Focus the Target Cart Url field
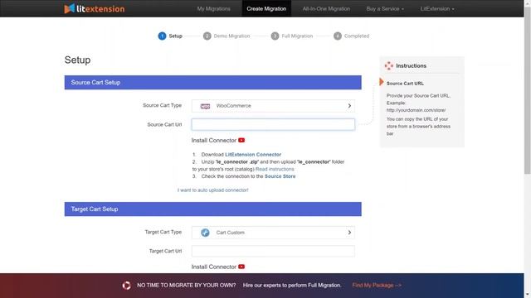The height and width of the screenshot is (298, 531). (x=273, y=251)
